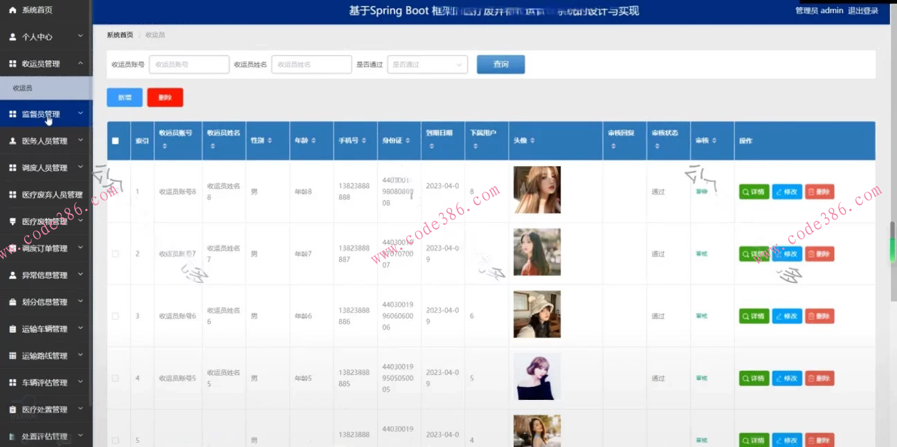Click the home icon beside 系统首页
This screenshot has width=897, height=447.
12,10
